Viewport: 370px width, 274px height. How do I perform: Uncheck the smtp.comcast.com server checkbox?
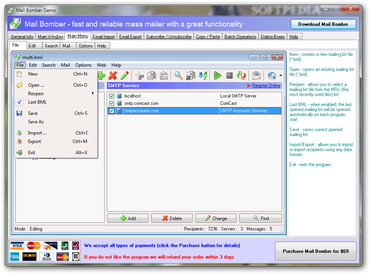pos(112,103)
